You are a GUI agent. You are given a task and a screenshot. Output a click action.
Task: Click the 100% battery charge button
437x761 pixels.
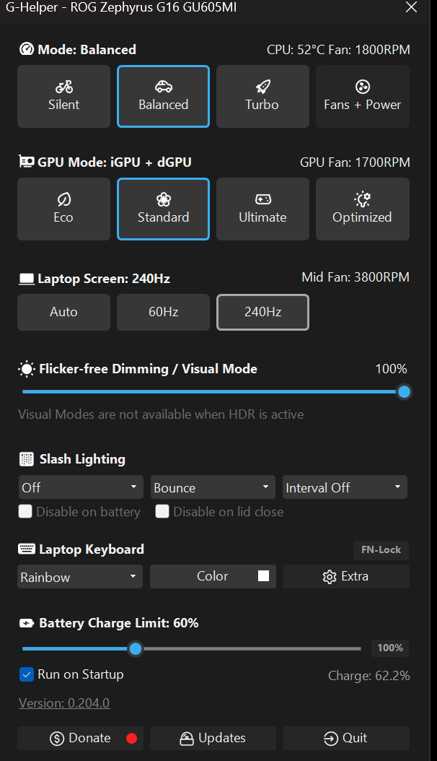pyautogui.click(x=390, y=648)
